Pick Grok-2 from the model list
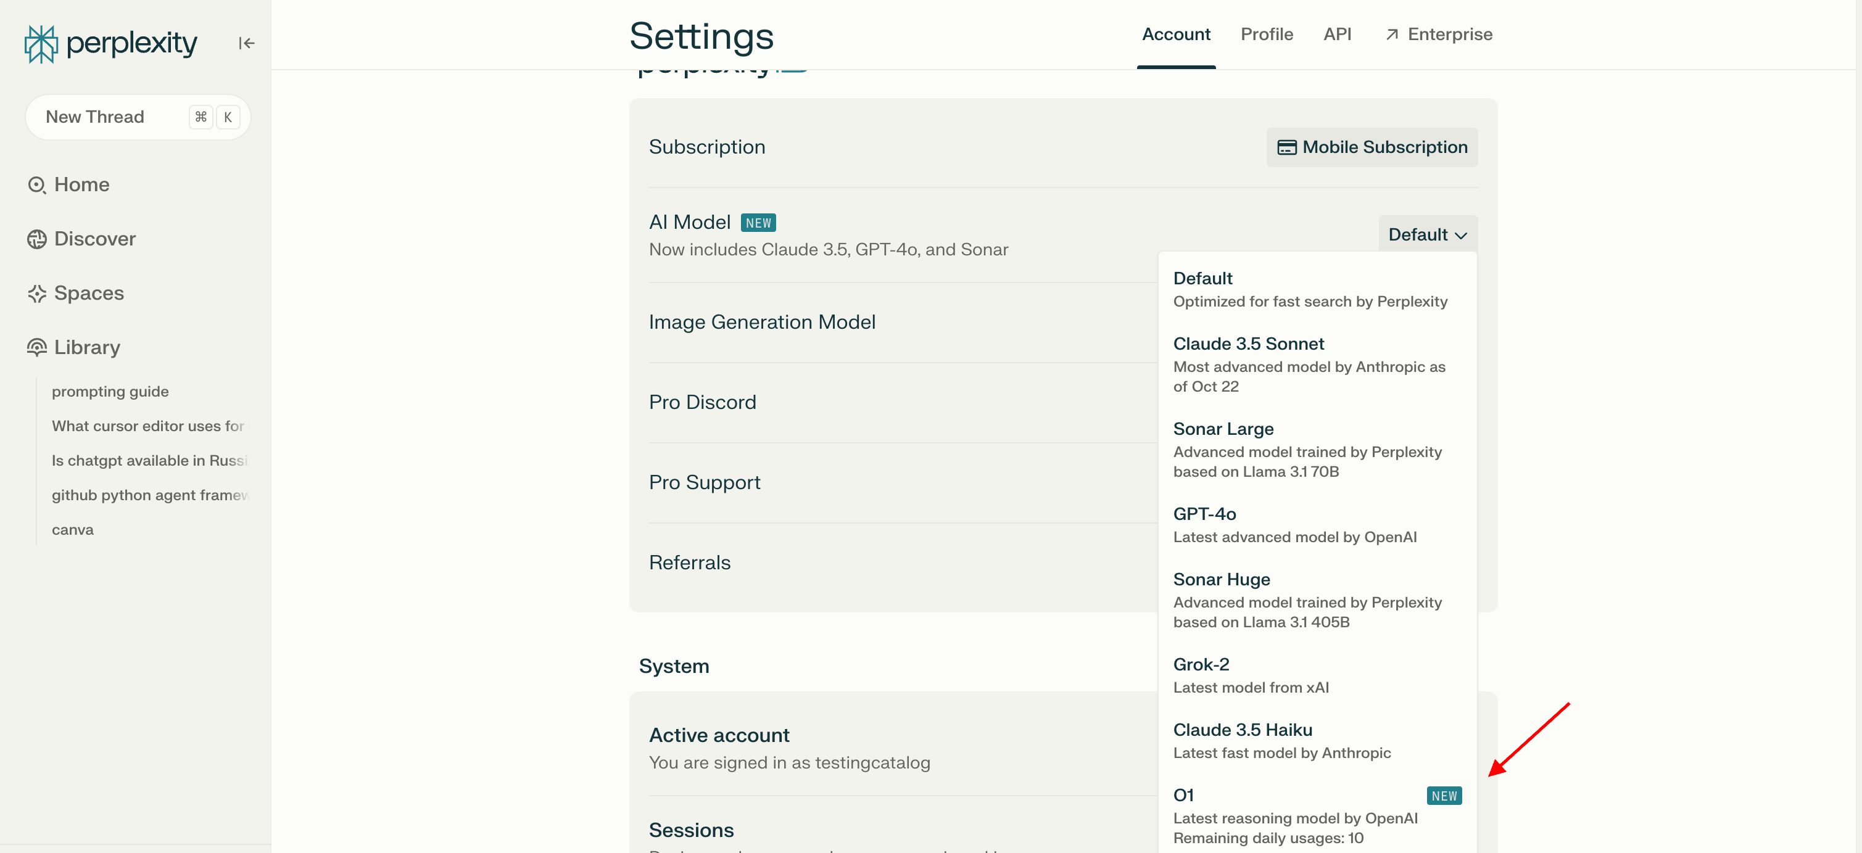This screenshot has height=853, width=1862. pos(1317,675)
